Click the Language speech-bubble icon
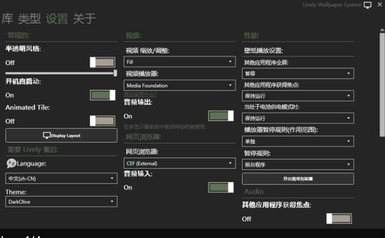 point(11,163)
